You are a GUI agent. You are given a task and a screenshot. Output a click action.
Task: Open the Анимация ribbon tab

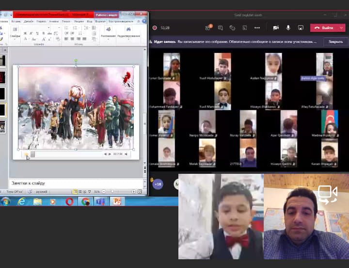coord(54,21)
